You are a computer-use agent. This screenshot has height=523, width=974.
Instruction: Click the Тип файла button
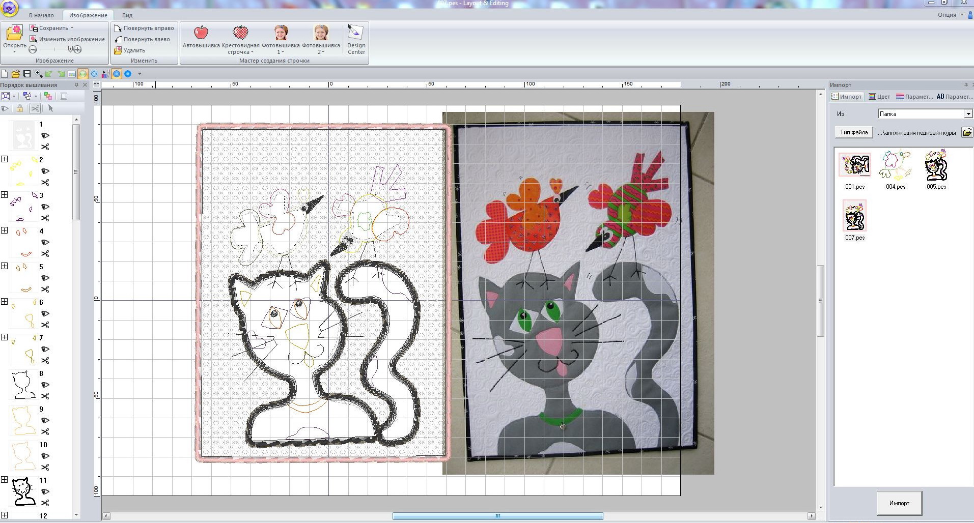(x=854, y=132)
